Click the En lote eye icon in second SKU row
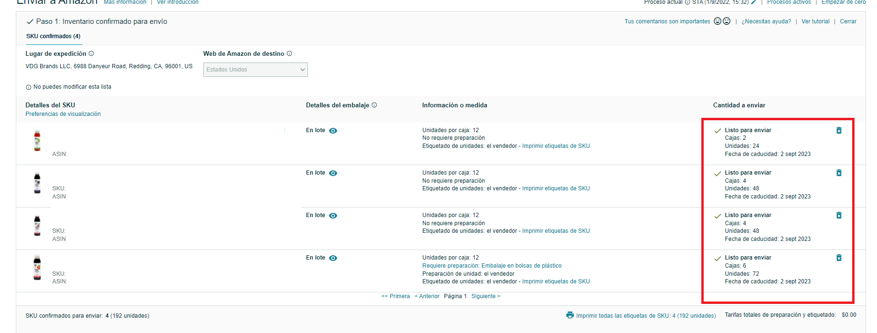Screen dimensions: 877x333 click(333, 173)
